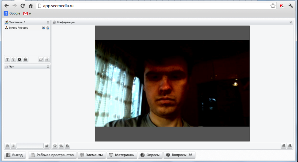
Task: Toggle the microphone button below the video
Action: point(67,146)
